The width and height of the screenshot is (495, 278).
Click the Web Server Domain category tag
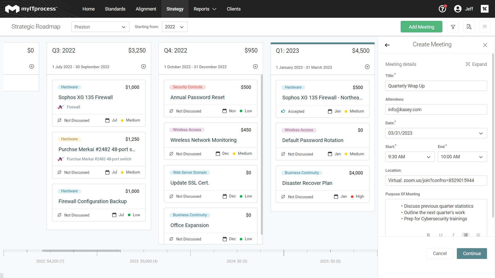190,172
